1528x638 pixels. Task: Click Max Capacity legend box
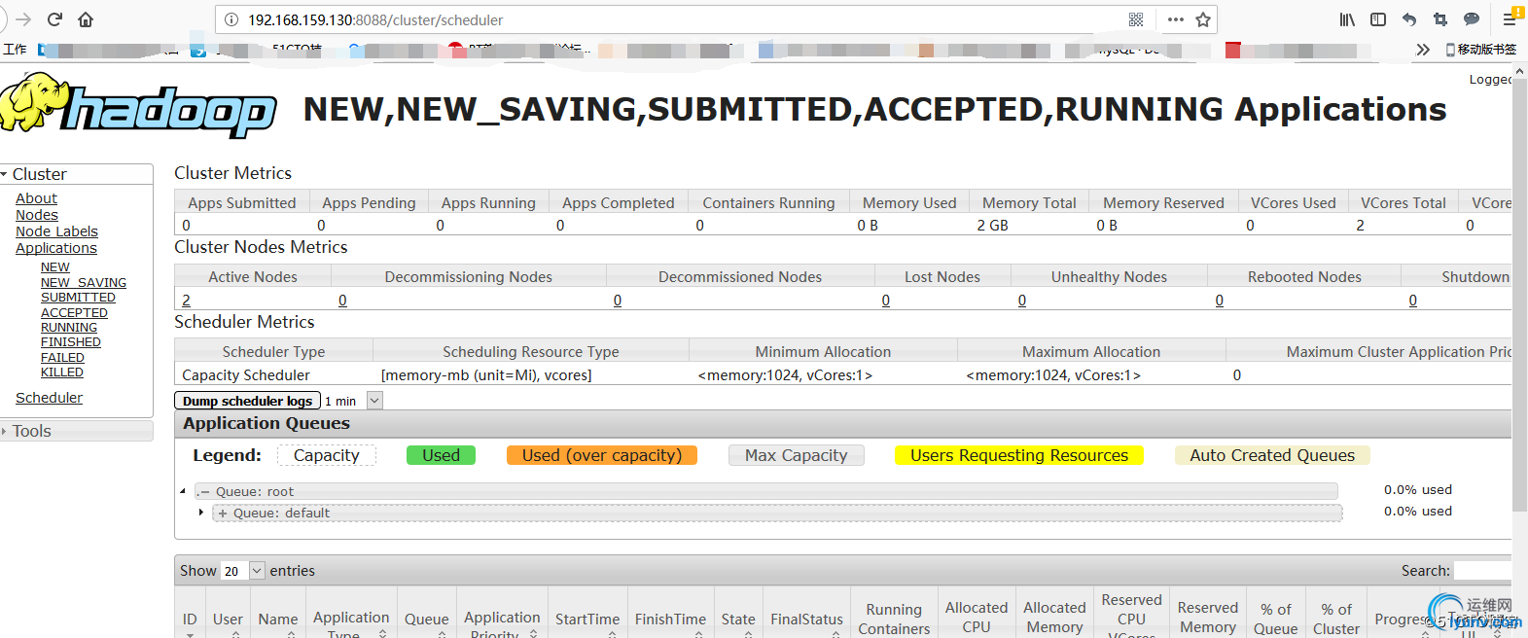(797, 455)
